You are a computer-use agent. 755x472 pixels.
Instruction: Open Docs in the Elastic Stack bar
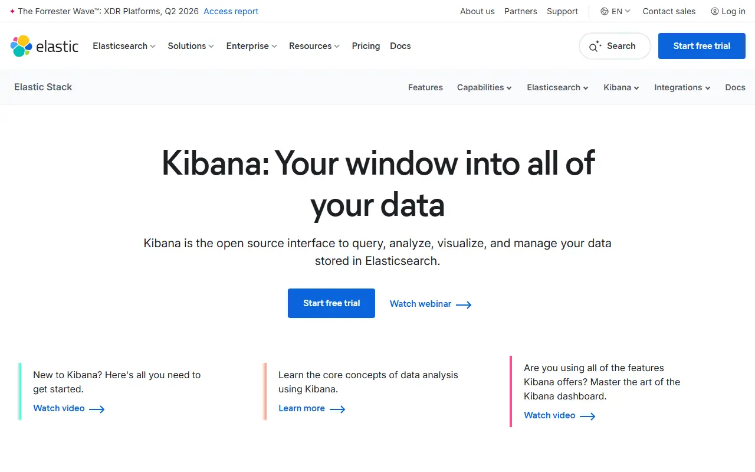click(735, 87)
